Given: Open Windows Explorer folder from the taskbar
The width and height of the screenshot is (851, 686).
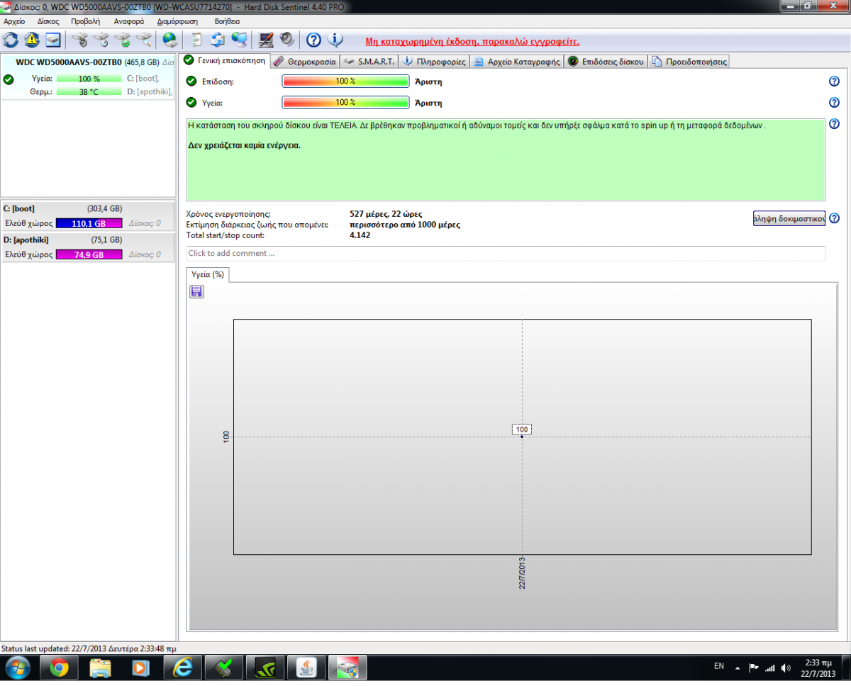Looking at the screenshot, I should (100, 668).
